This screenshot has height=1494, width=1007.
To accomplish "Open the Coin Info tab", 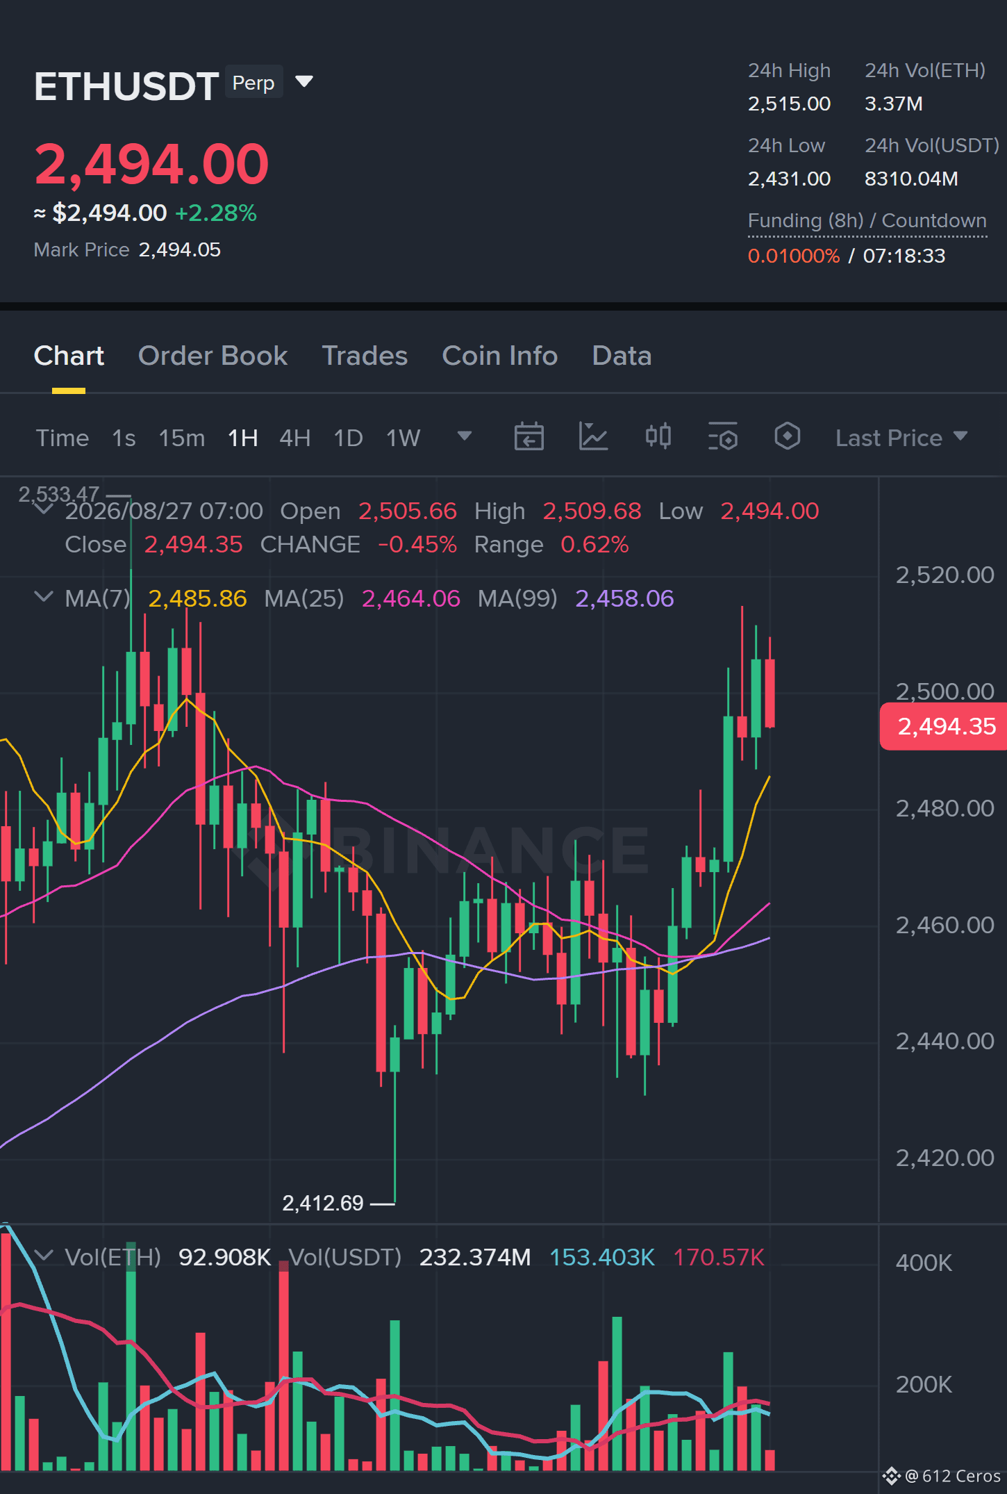I will click(500, 356).
